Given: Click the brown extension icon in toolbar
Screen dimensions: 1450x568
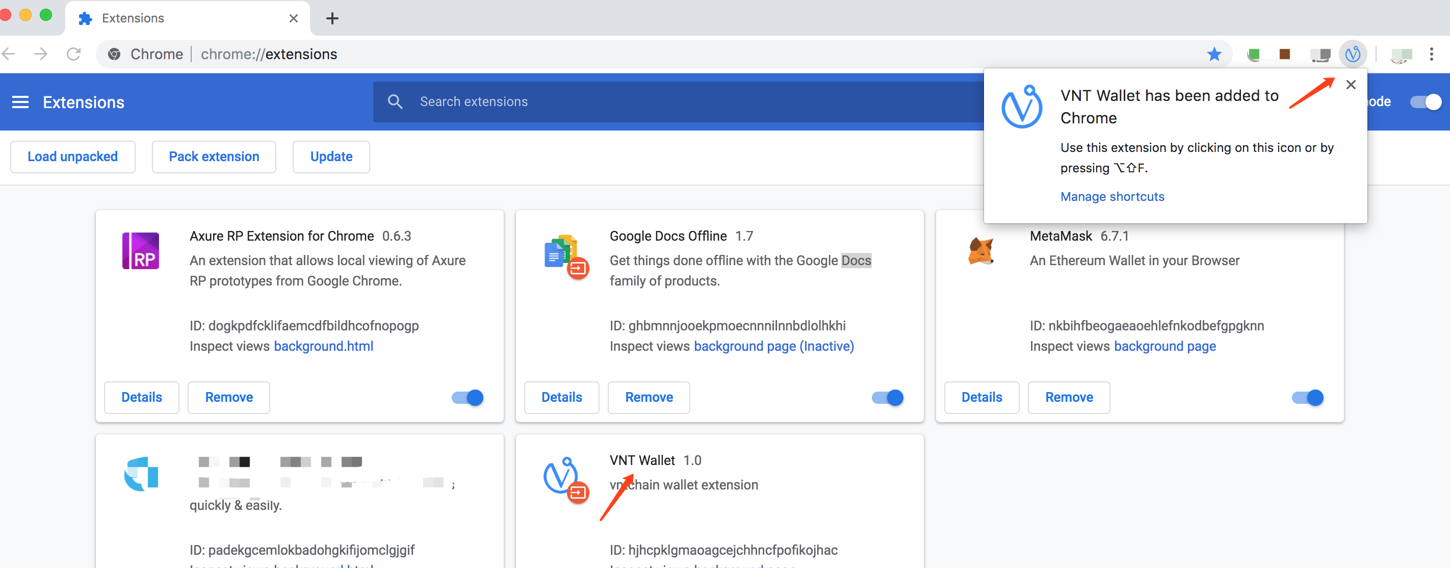Looking at the screenshot, I should (1284, 54).
